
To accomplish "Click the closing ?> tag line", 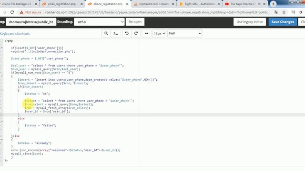I will pyautogui.click(x=6, y=161).
